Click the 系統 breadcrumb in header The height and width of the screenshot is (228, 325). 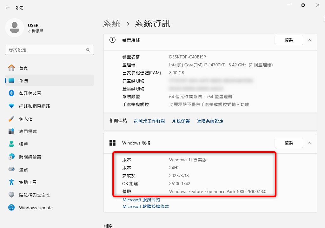coord(112,23)
